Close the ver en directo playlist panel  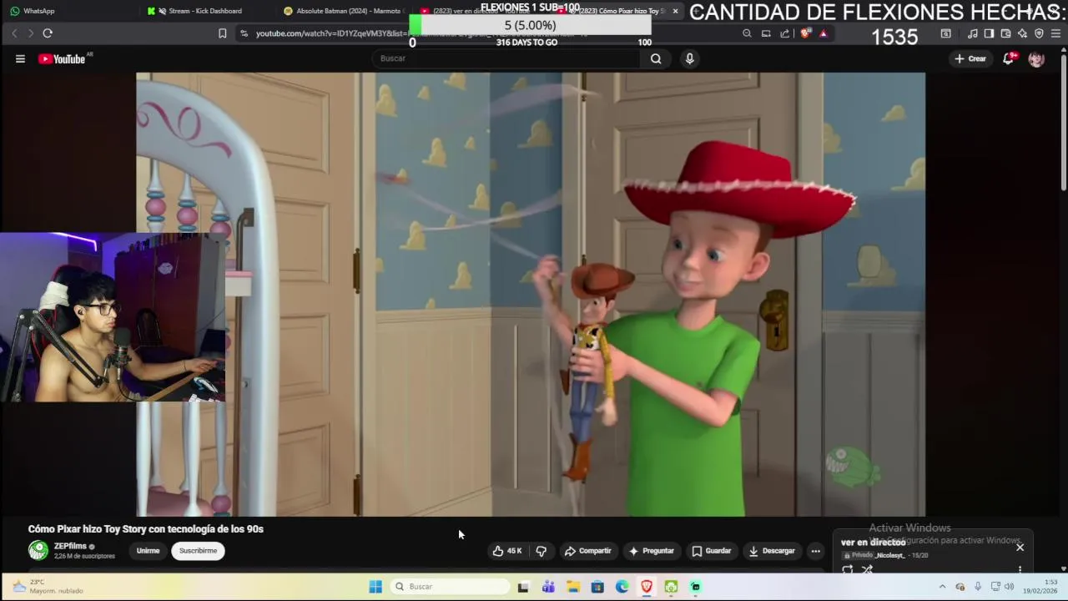(1020, 548)
